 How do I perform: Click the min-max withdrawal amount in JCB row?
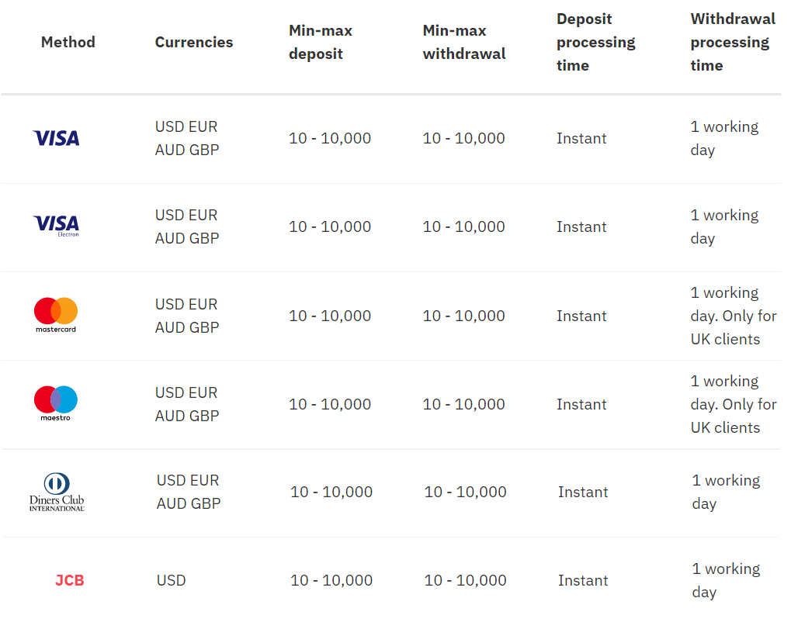(x=465, y=580)
